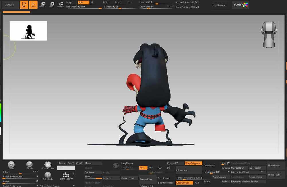Viewport: 287px width, 187px height.
Task: Click the ExtractPro+ button
Action: click(x=148, y=180)
